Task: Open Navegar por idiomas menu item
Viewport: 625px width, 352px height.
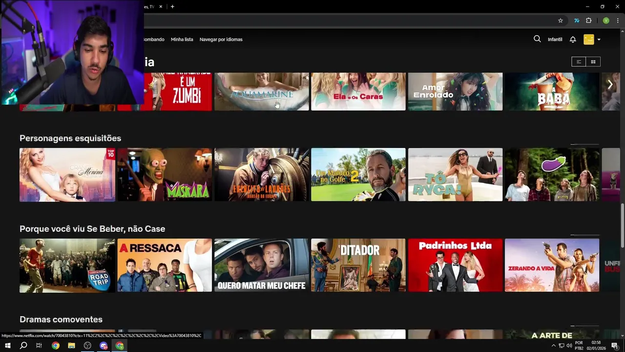Action: click(221, 40)
